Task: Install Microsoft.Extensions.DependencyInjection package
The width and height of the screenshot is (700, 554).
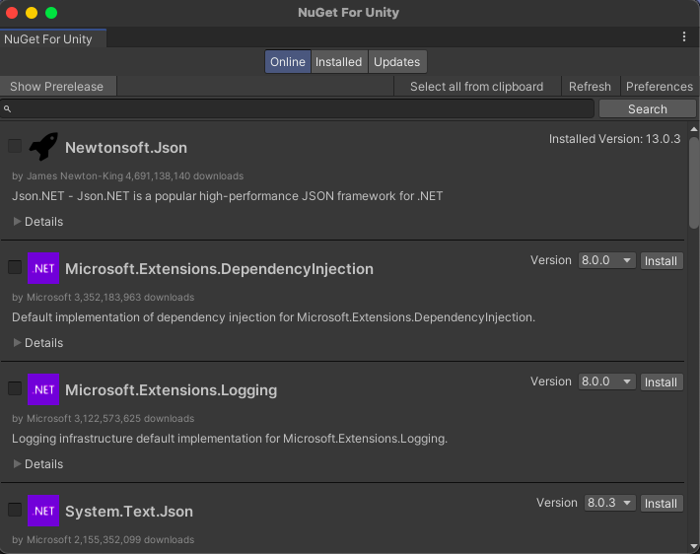Action: 662,260
